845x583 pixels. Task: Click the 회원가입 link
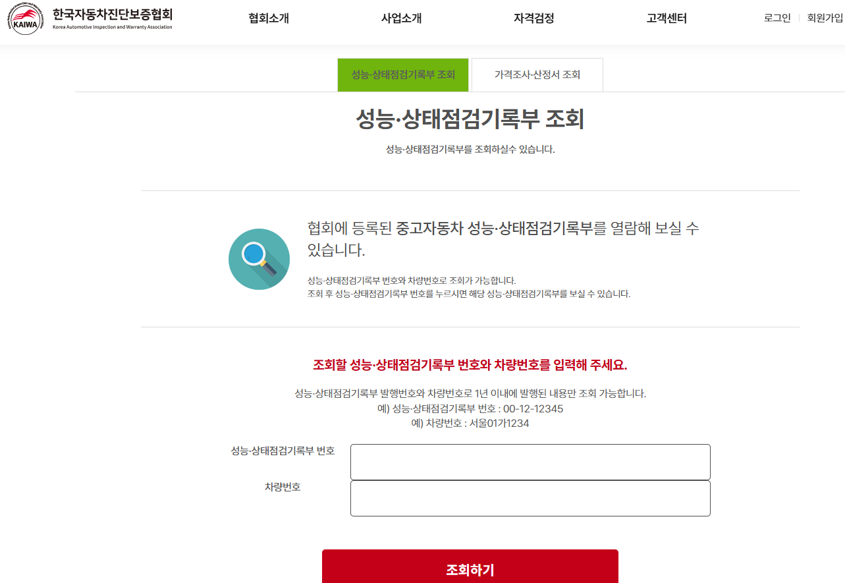[x=825, y=18]
